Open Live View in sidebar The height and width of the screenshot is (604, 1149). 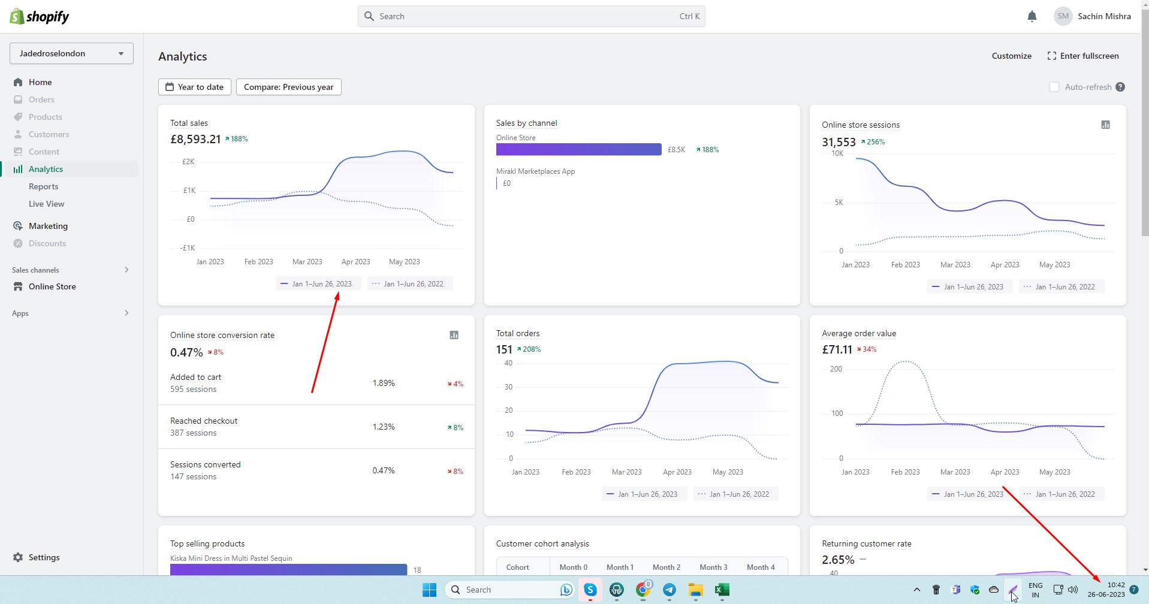pos(47,204)
